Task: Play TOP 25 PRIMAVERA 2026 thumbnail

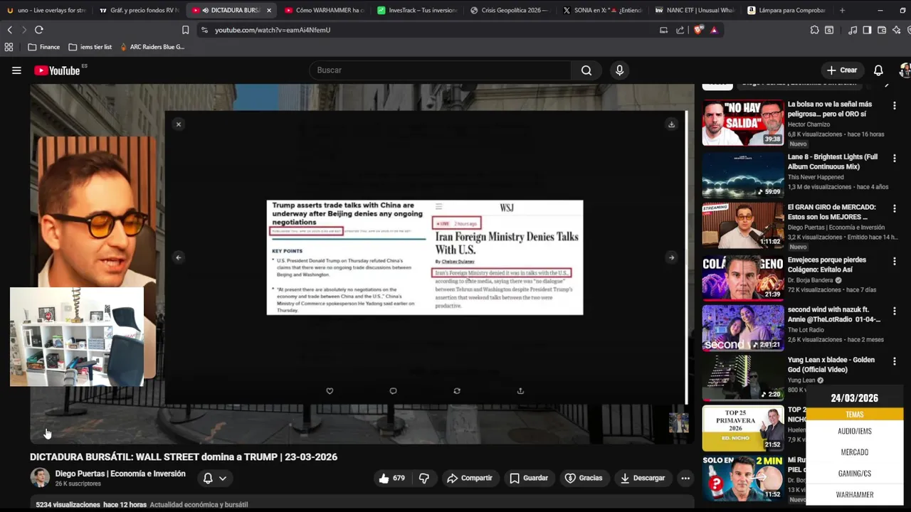Action: pos(743,428)
